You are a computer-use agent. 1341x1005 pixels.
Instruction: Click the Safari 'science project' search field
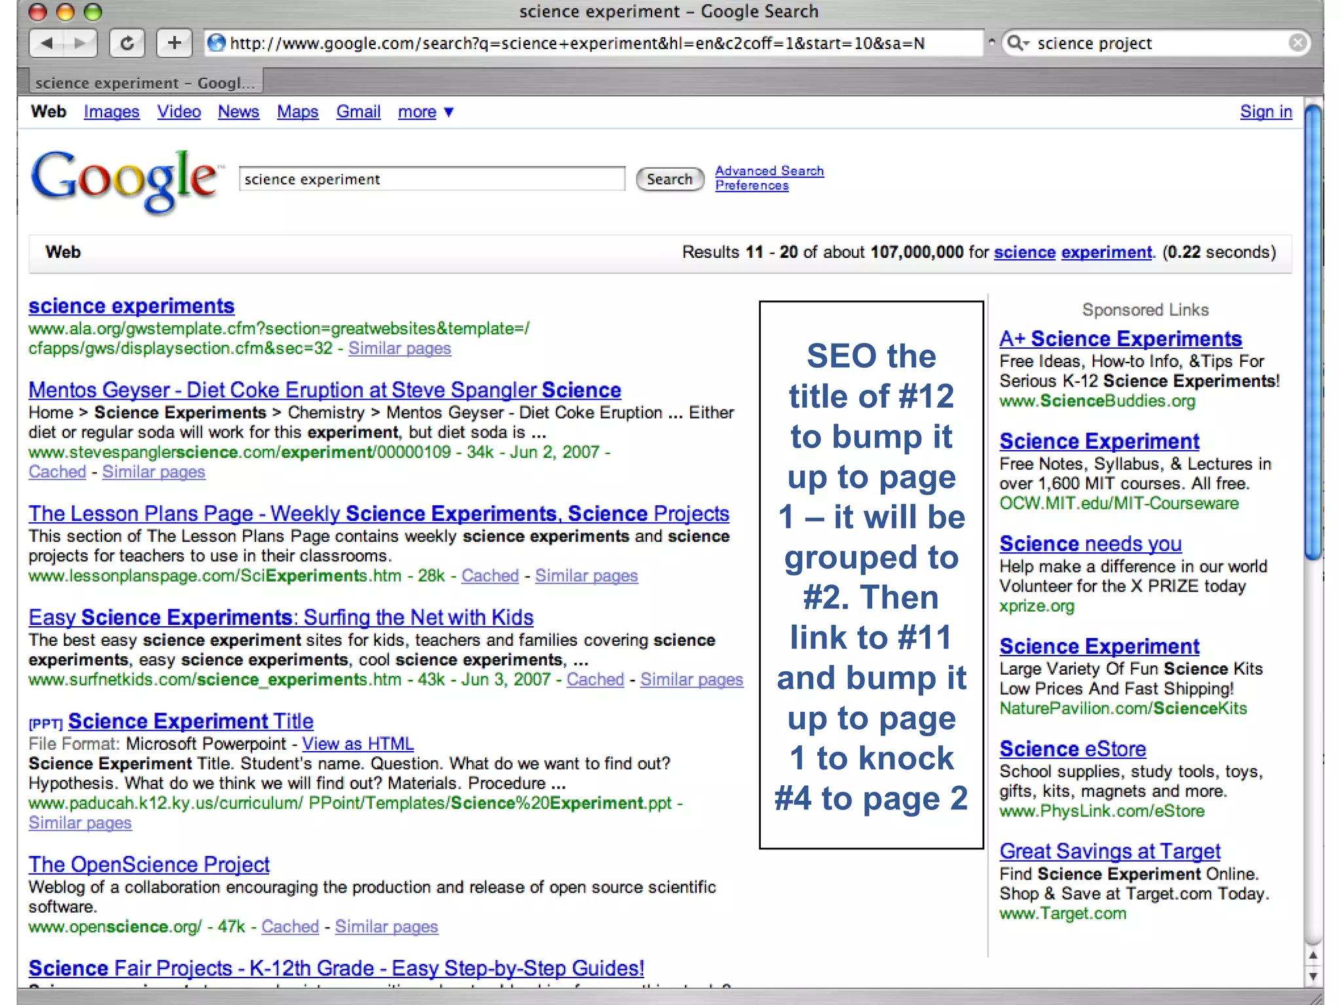[x=1156, y=43]
